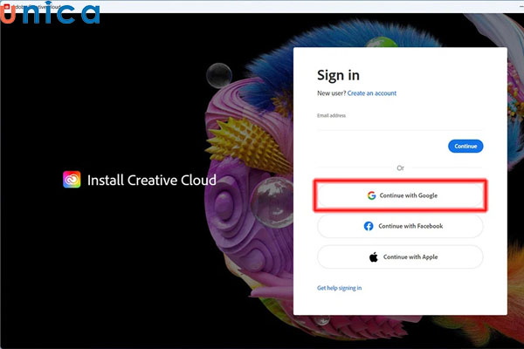
Task: Click the Google logo icon
Action: (371, 195)
